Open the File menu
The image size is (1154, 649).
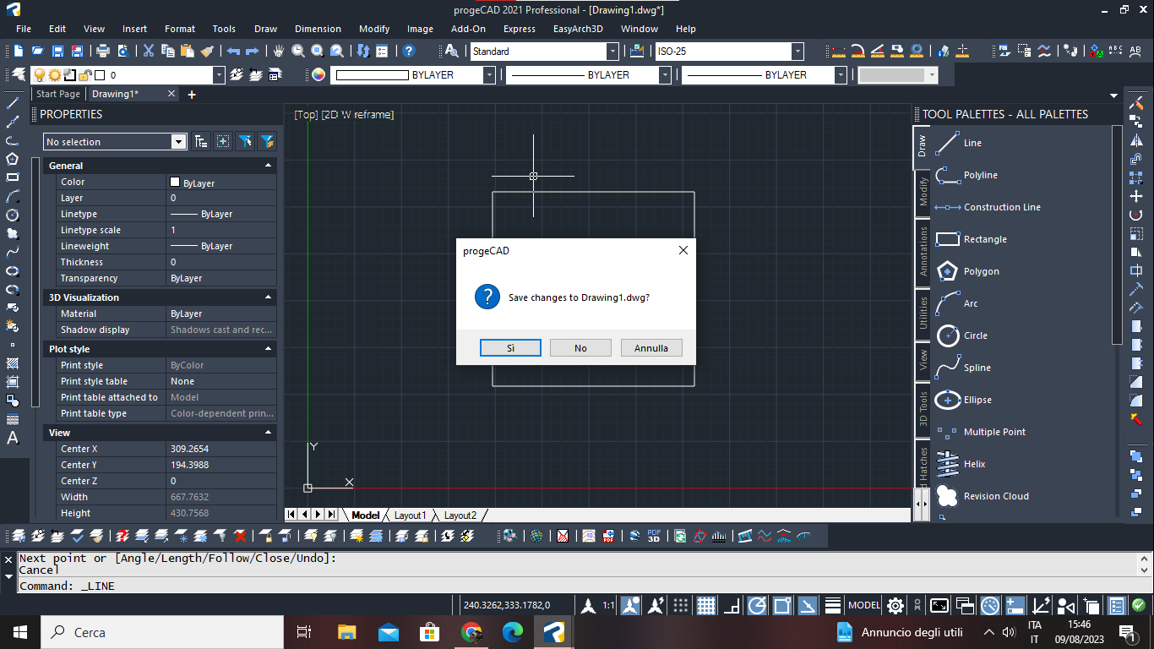(24, 29)
